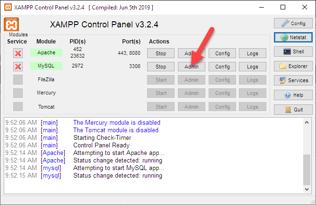Toggle the Apache service red X box

pyautogui.click(x=18, y=53)
